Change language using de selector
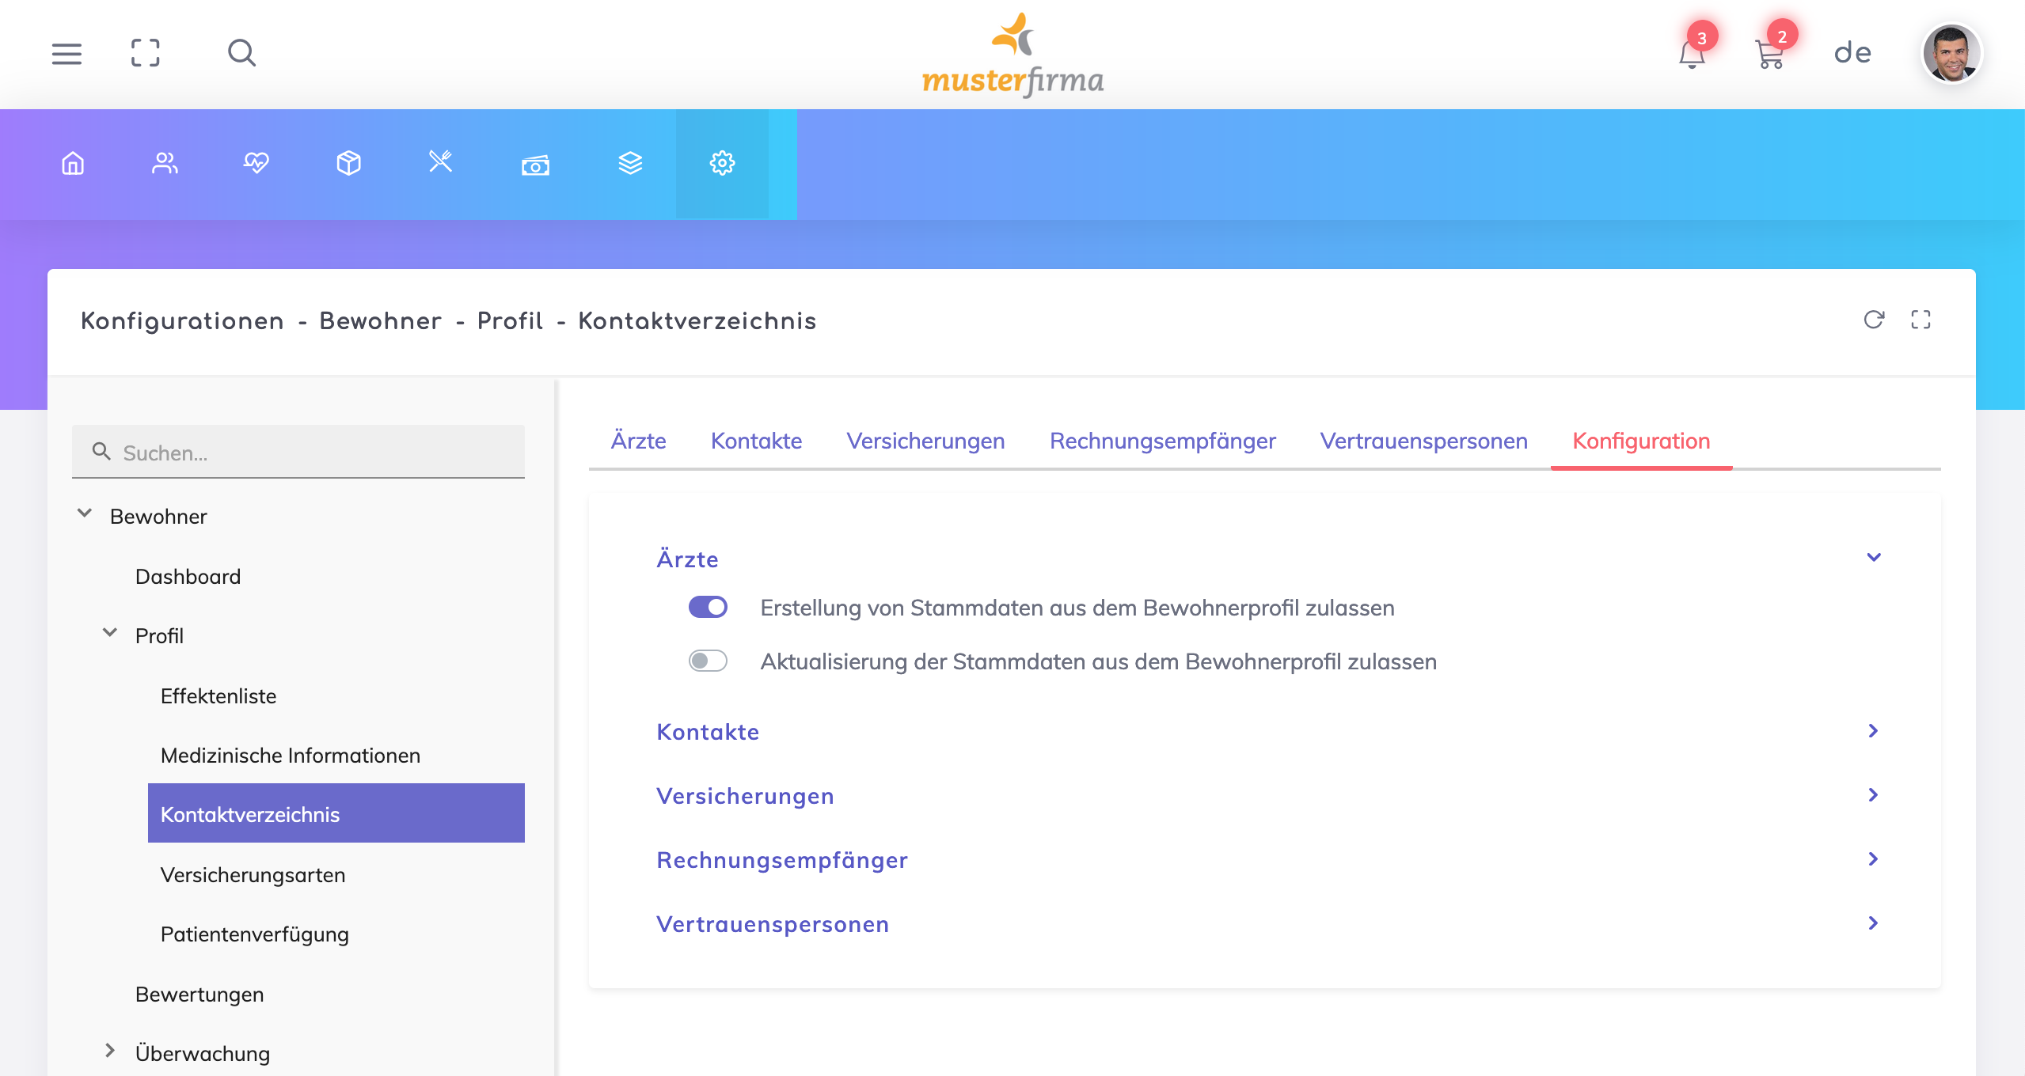The height and width of the screenshot is (1076, 2025). tap(1852, 53)
